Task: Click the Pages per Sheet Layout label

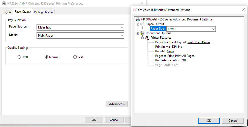Action: (x=171, y=42)
